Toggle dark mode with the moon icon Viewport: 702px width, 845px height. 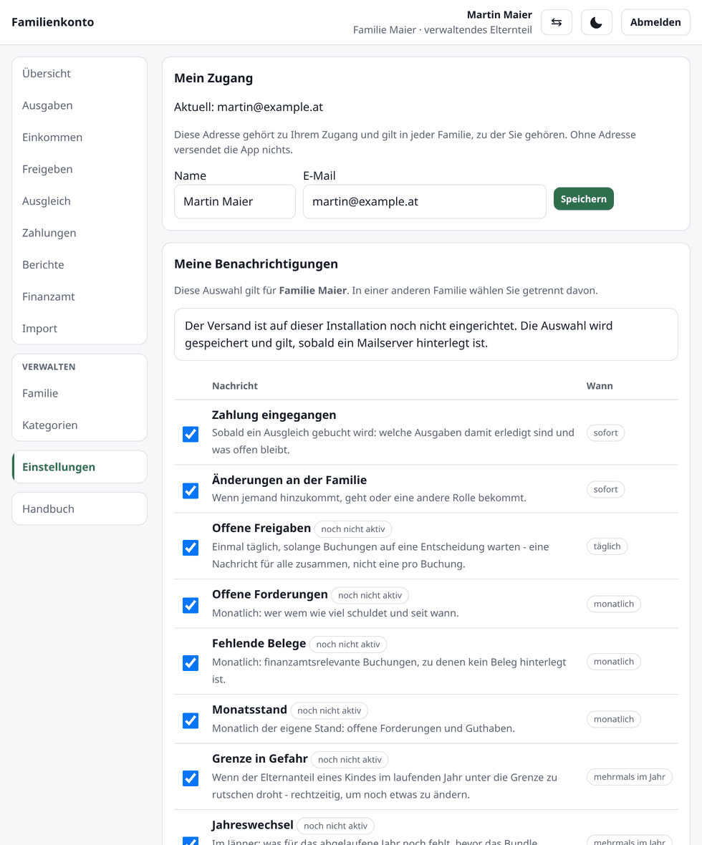tap(596, 22)
